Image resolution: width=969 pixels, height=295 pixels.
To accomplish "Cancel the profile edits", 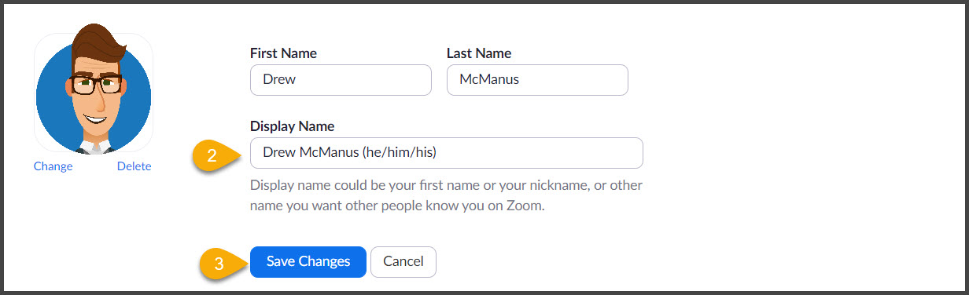I will tap(403, 262).
